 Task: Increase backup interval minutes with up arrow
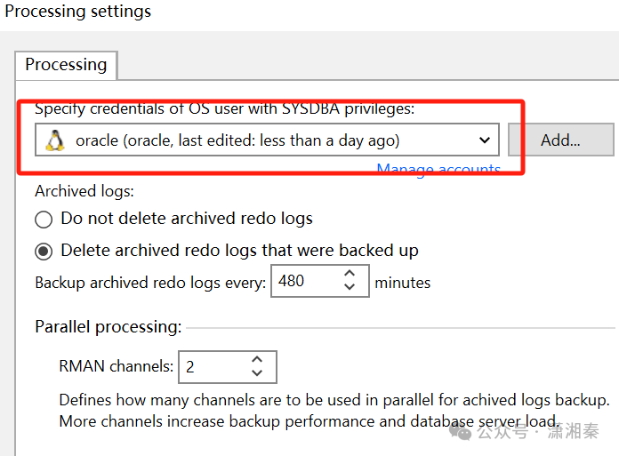pos(350,276)
